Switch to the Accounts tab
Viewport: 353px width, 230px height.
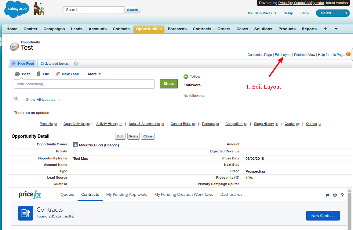point(97,29)
